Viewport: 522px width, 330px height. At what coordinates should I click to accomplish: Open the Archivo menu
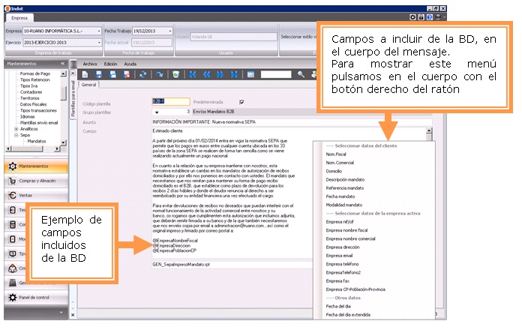click(x=90, y=64)
